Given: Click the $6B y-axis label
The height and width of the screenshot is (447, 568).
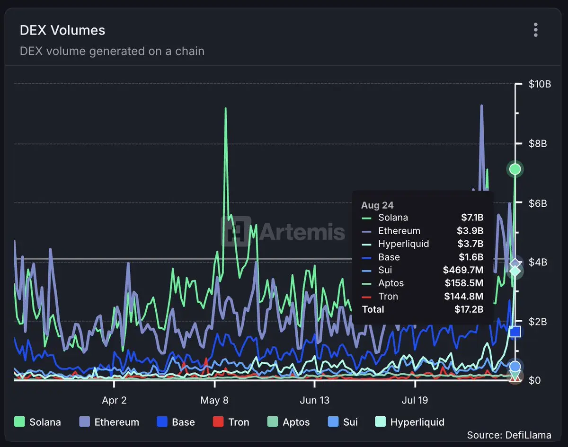Looking at the screenshot, I should pyautogui.click(x=538, y=203).
